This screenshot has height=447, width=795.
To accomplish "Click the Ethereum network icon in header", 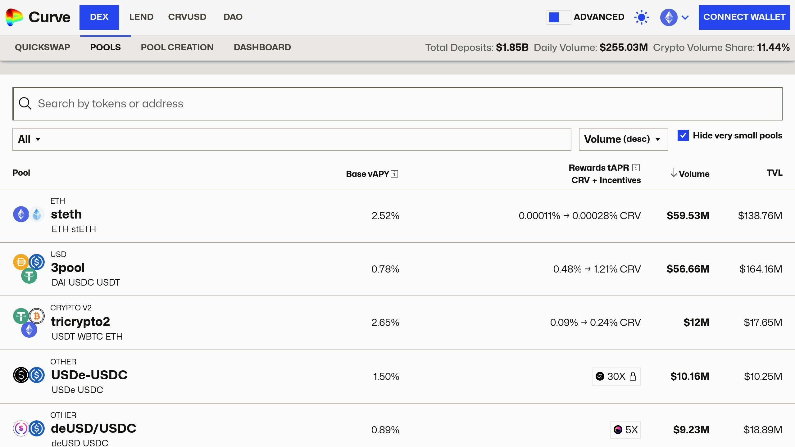I will click(669, 17).
